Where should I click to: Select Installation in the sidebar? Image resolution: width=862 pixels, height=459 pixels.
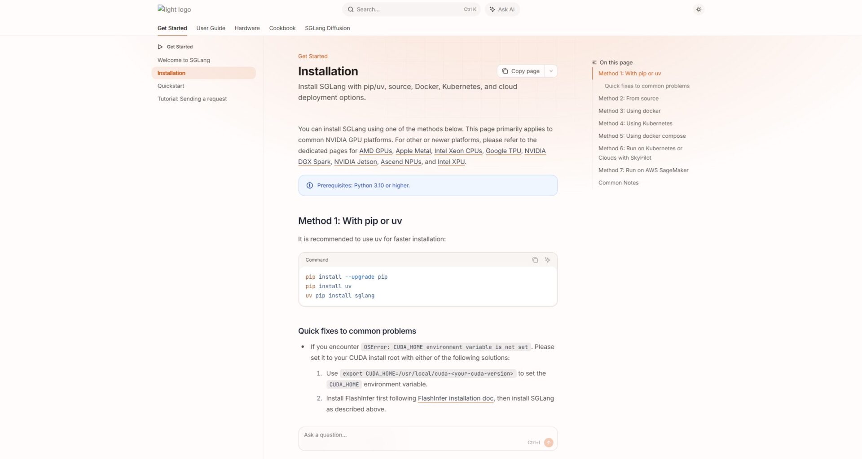tap(203, 73)
